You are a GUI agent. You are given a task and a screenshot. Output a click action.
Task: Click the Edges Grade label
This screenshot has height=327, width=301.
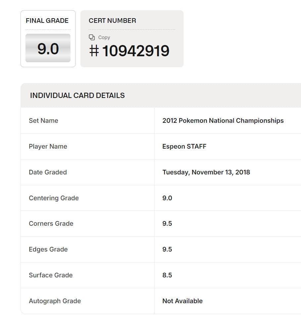tap(48, 249)
